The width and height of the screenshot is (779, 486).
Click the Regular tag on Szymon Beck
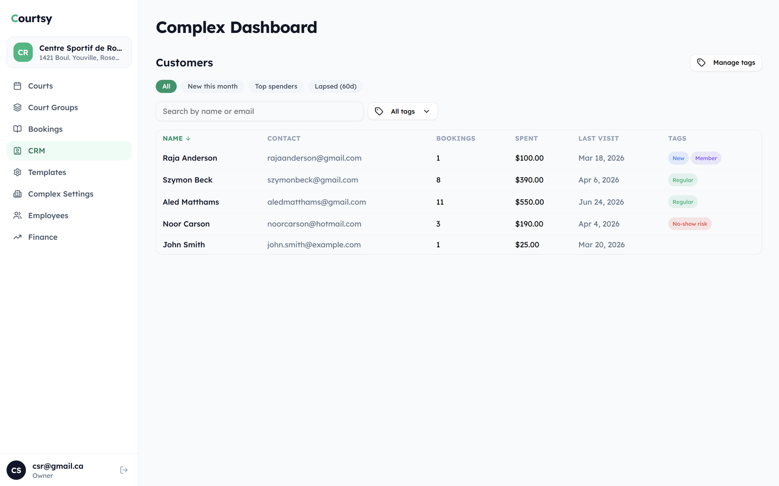683,180
